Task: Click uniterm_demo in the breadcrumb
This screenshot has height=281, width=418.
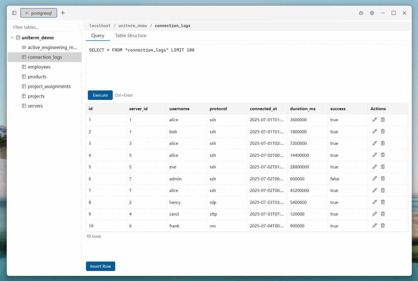Action: coord(133,26)
